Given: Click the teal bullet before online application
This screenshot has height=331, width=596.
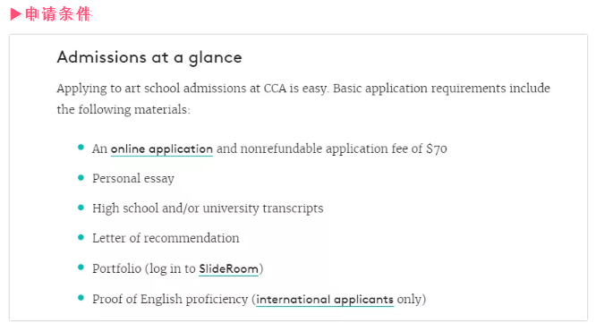Looking at the screenshot, I should 81,148.
